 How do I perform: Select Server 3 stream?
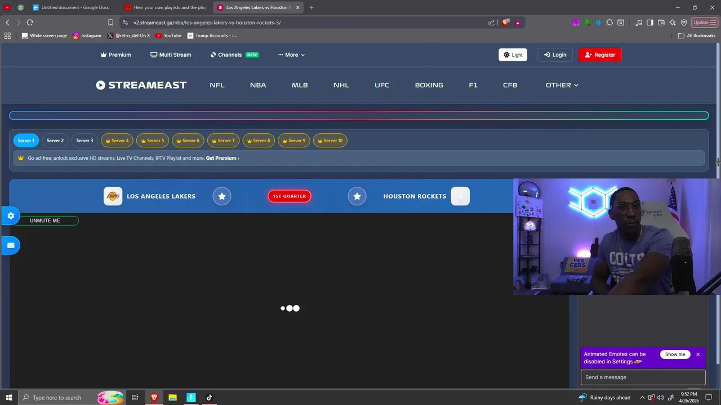pyautogui.click(x=84, y=141)
